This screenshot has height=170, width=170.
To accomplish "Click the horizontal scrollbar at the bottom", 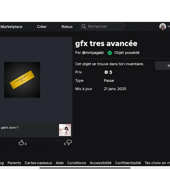I will (x=85, y=168).
